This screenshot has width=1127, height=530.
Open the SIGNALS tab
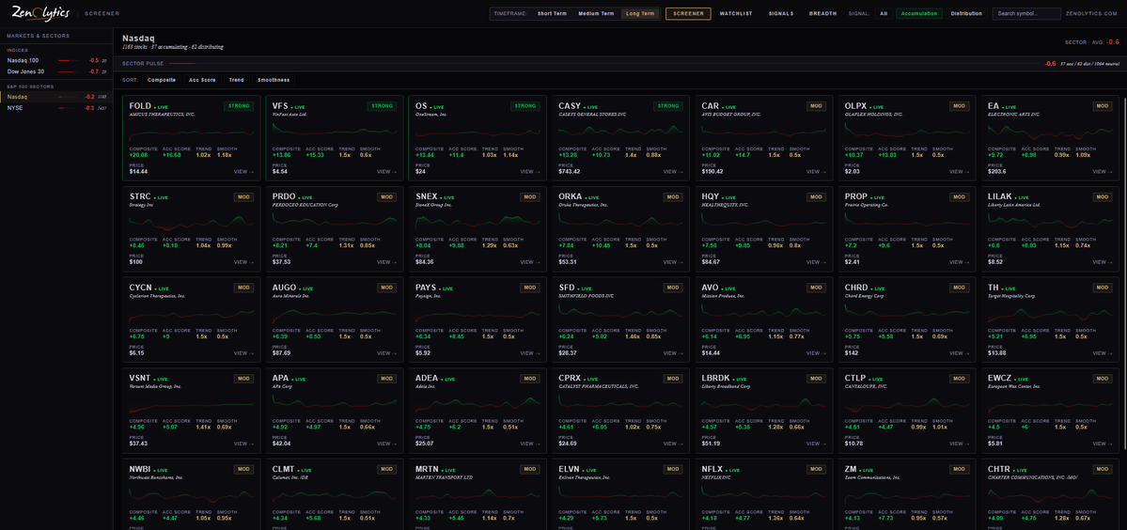tap(780, 14)
